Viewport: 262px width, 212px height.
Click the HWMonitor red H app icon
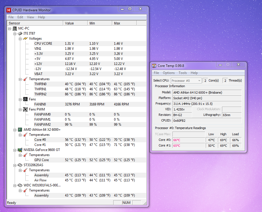click(9, 10)
